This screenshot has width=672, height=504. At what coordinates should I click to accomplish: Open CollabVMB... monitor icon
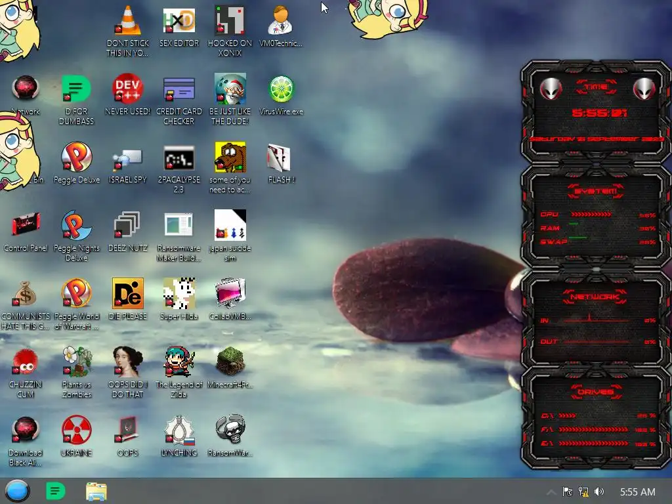point(230,293)
